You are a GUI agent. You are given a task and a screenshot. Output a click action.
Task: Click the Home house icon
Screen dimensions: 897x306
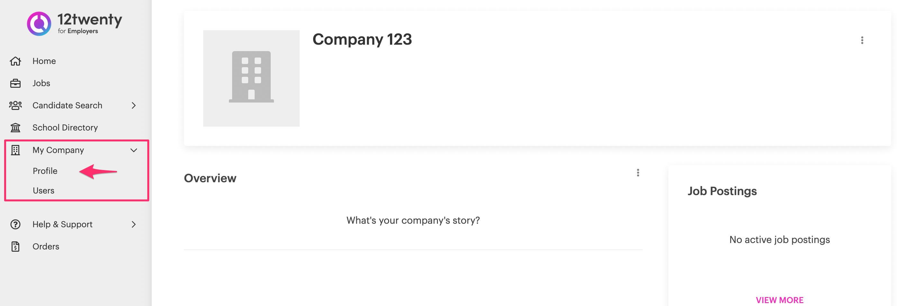pos(15,61)
